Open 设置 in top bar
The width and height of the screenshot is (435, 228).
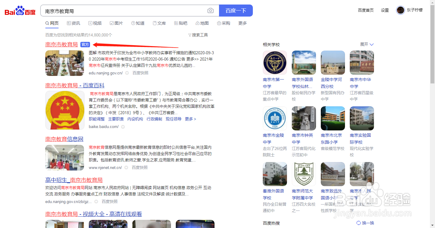[385, 10]
